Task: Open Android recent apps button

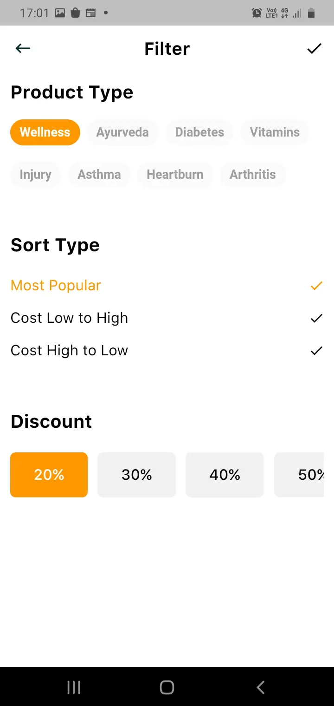Action: [x=74, y=687]
